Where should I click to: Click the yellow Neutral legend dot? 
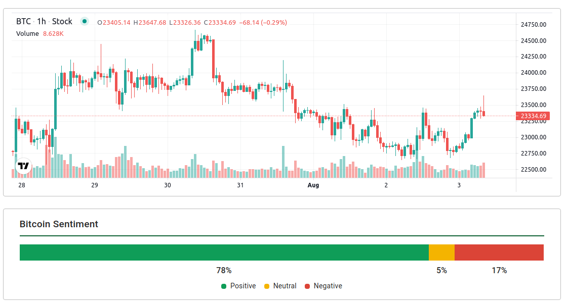267,286
